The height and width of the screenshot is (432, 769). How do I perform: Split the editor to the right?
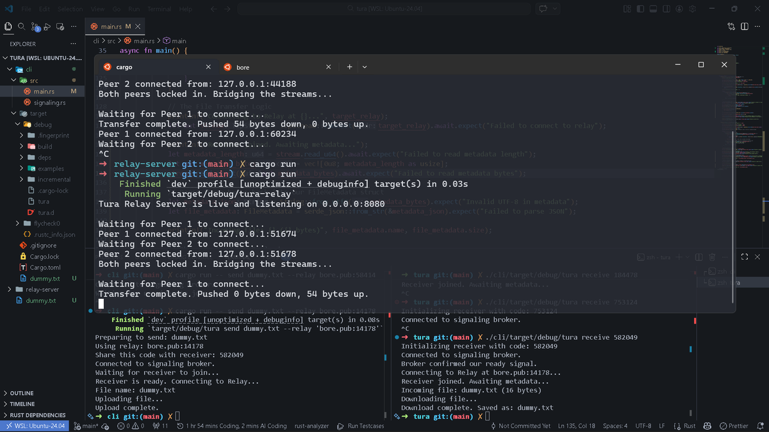(x=745, y=26)
